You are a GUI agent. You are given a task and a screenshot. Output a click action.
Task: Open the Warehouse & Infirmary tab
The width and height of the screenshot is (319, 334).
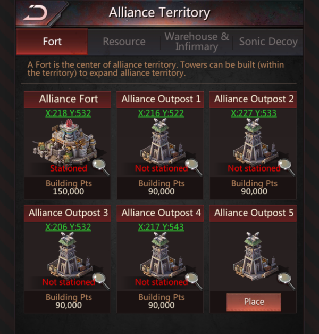tap(197, 42)
